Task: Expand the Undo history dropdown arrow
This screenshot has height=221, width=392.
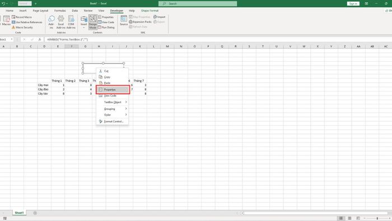Action: coord(7,3)
